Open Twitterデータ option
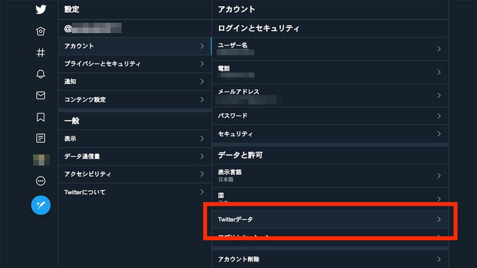The image size is (477, 268). pos(330,219)
